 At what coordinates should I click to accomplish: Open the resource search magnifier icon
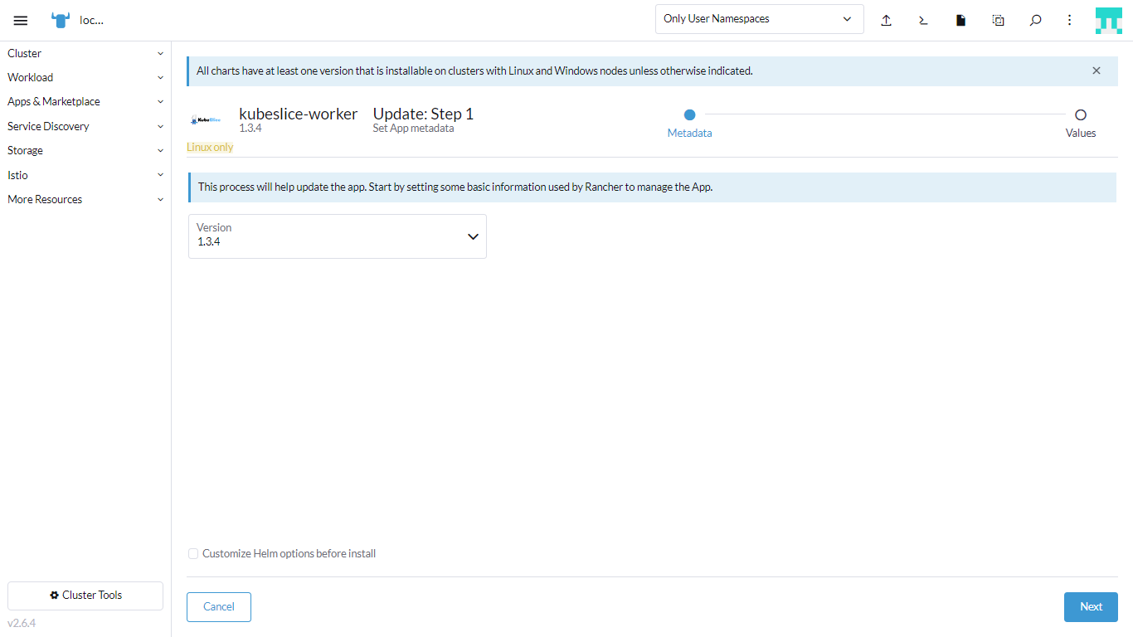tap(1035, 21)
